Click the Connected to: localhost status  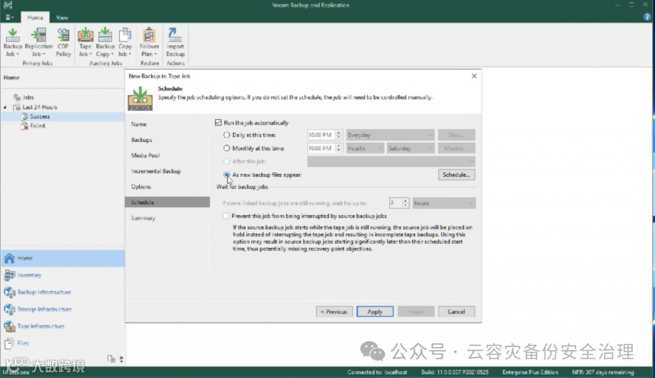click(377, 372)
